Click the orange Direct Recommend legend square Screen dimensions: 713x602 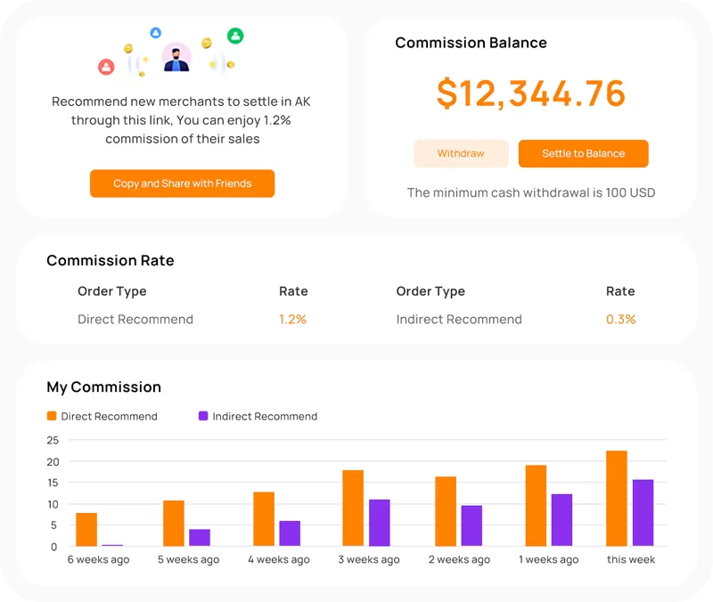52,416
